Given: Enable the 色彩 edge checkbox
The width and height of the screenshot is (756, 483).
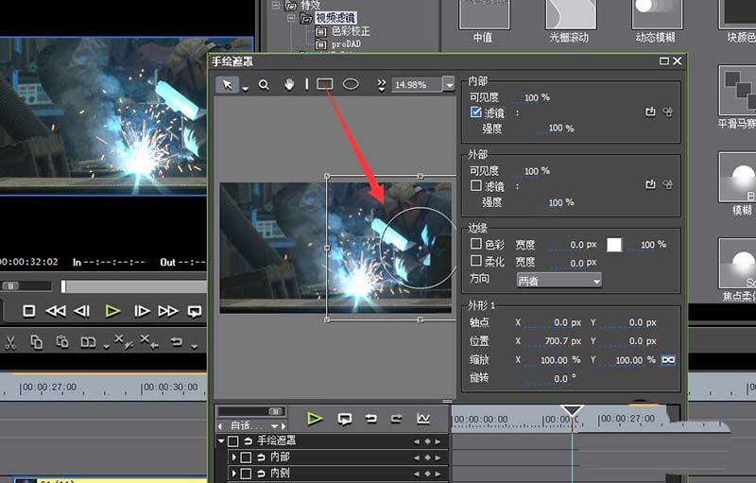Looking at the screenshot, I should point(476,245).
